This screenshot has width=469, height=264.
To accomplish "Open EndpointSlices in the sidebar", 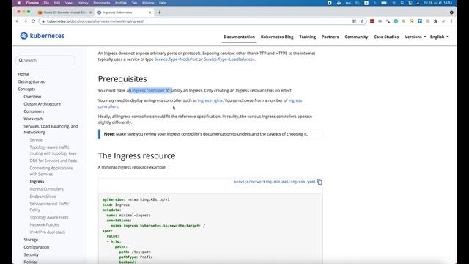I will click(43, 197).
